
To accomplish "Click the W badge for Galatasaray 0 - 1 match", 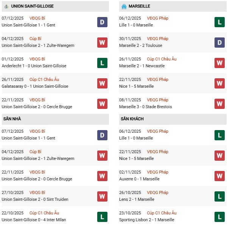I will click(x=102, y=83).
